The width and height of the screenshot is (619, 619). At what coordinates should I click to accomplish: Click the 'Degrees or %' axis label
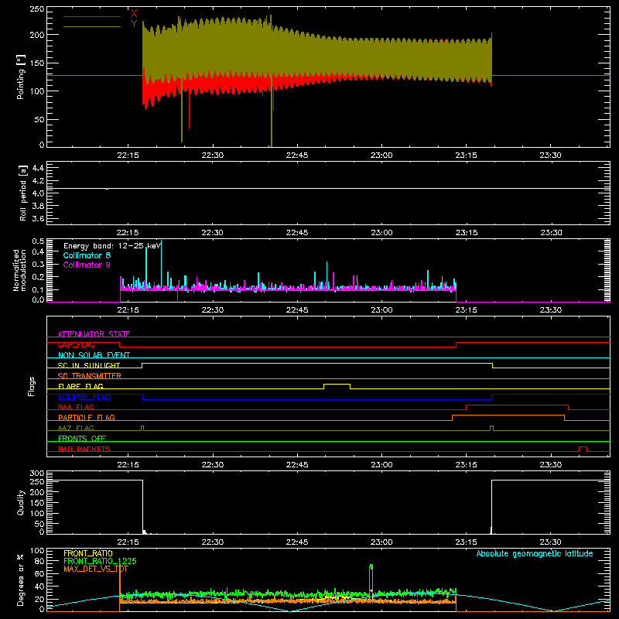tap(21, 580)
